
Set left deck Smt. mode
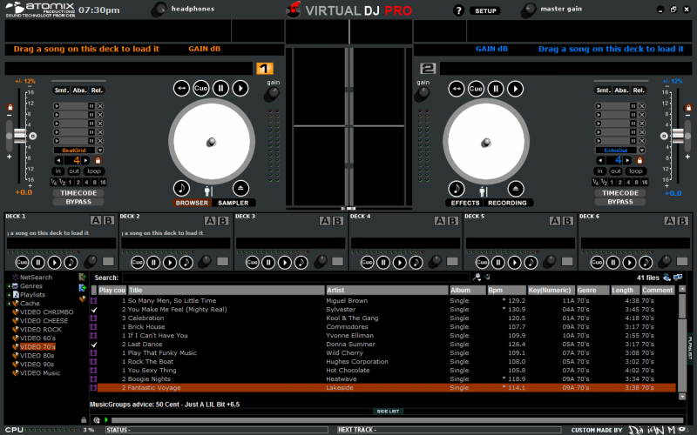pos(61,90)
